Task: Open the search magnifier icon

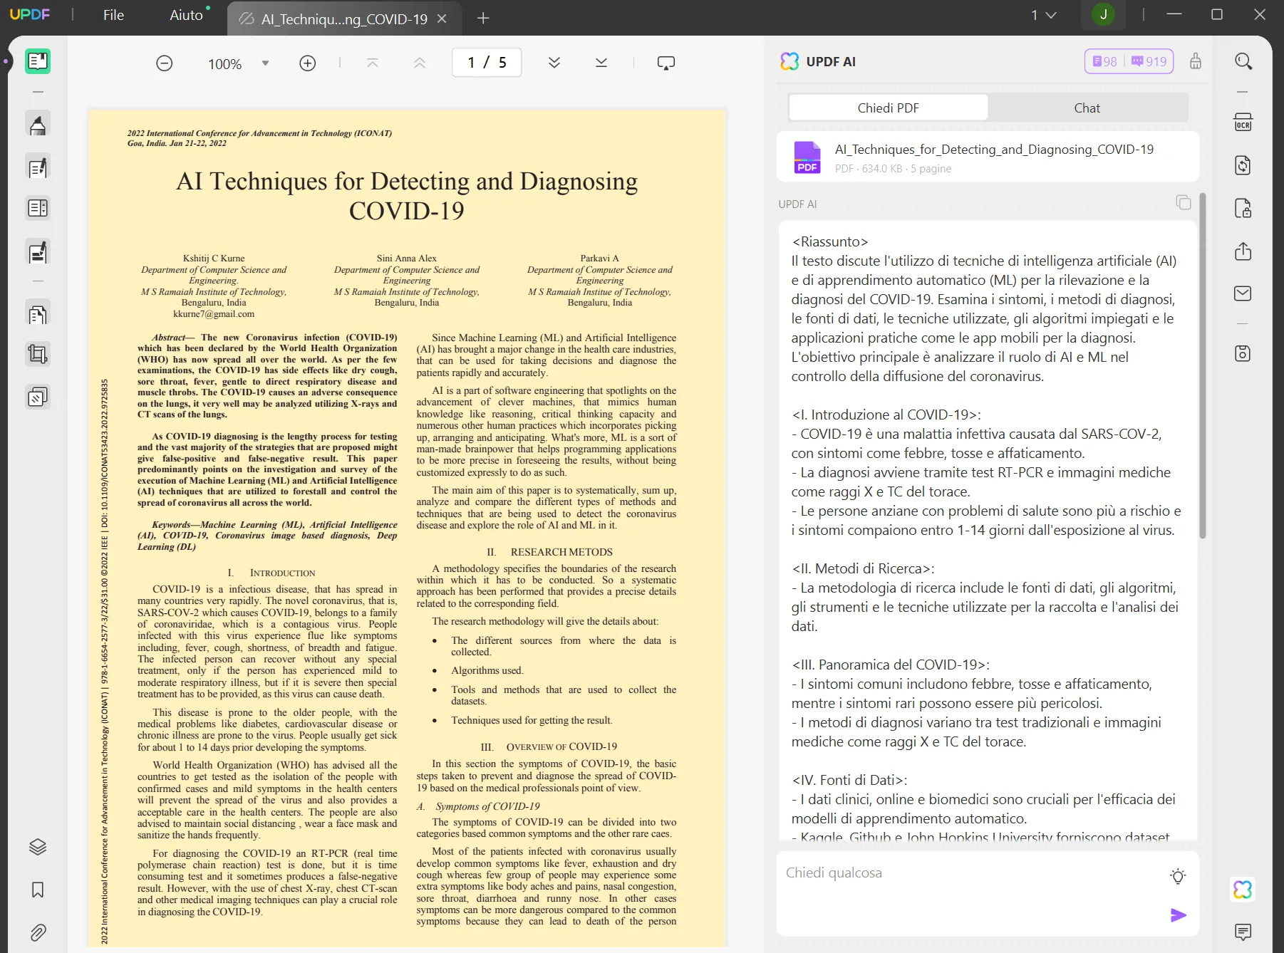Action: click(x=1243, y=61)
